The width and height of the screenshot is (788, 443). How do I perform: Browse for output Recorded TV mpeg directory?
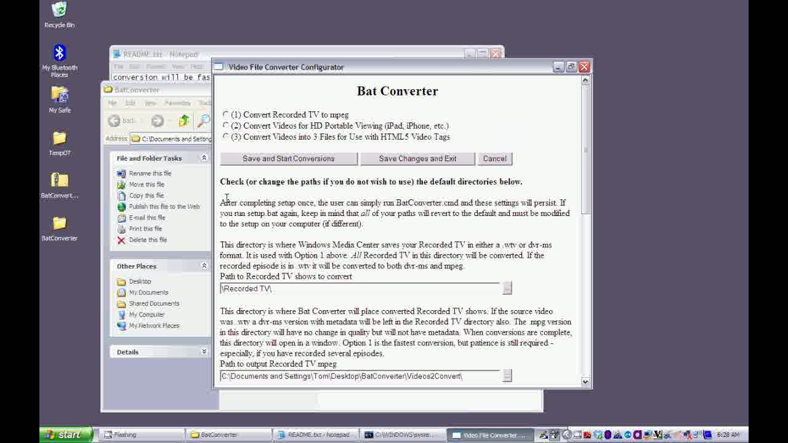tap(507, 375)
